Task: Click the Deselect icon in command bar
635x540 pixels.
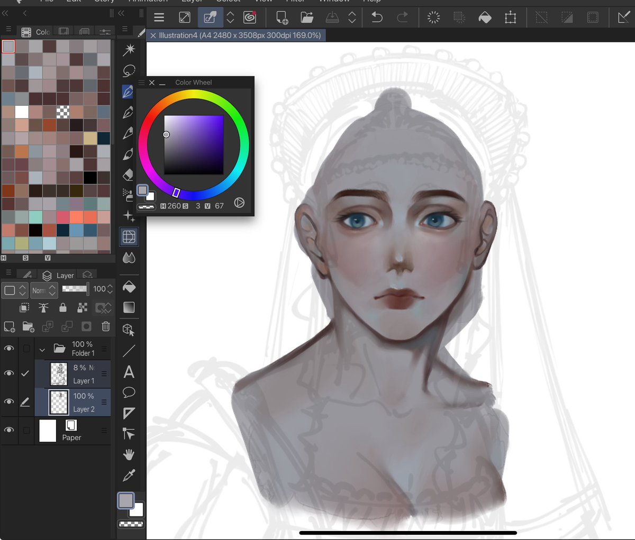Action: (x=541, y=17)
